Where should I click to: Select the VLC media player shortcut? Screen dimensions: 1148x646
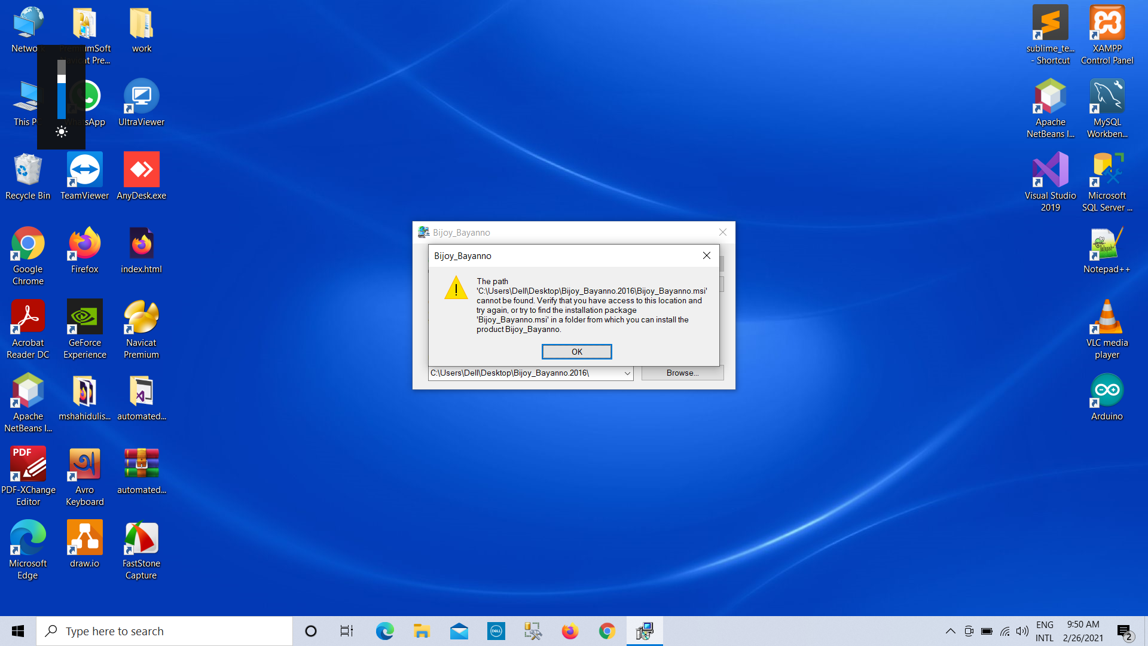point(1107,330)
